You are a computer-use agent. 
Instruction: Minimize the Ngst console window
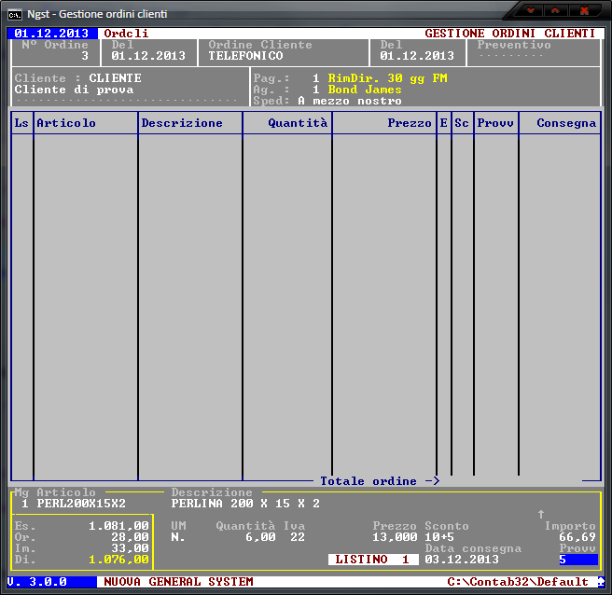click(531, 10)
